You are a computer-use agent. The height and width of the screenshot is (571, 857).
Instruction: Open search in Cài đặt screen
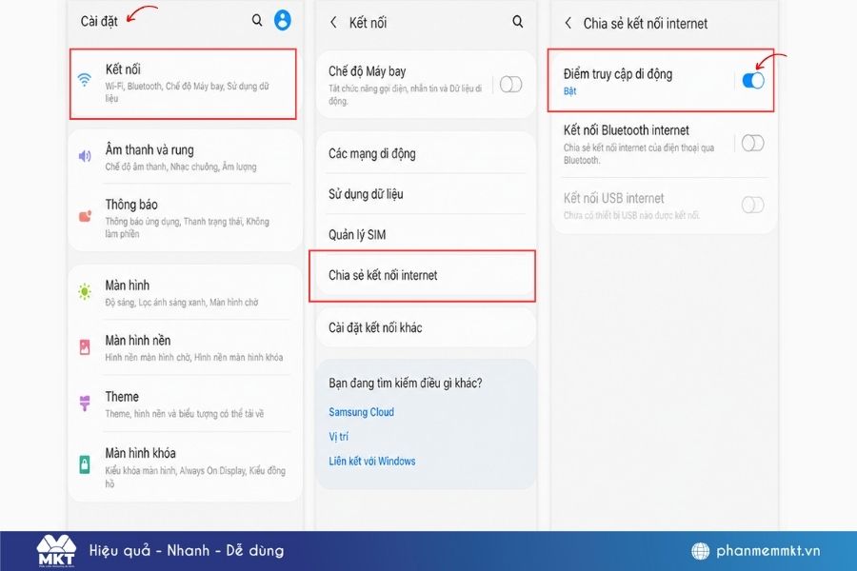(257, 21)
